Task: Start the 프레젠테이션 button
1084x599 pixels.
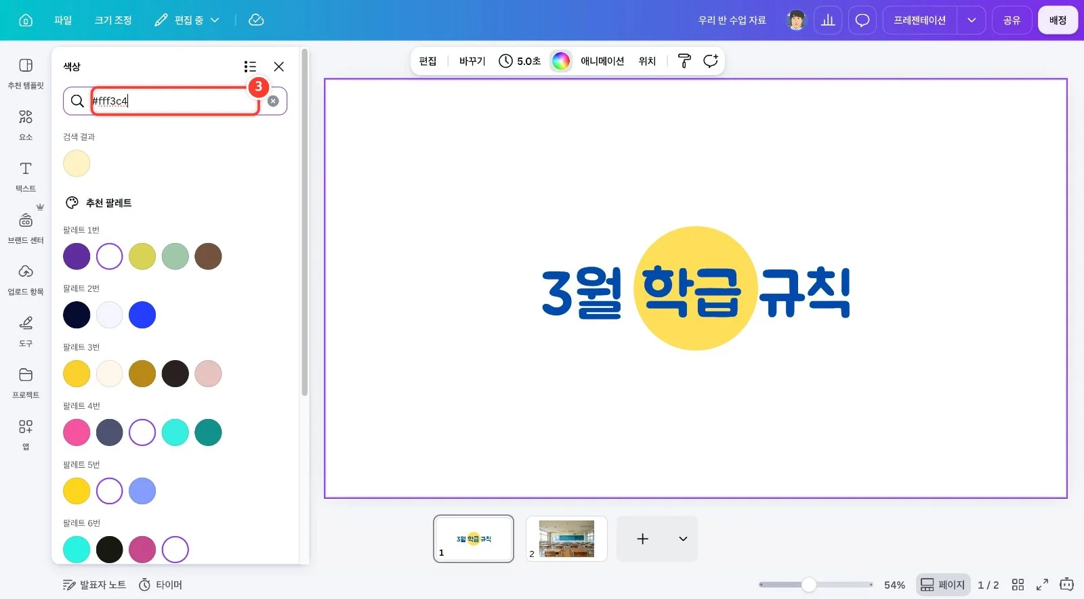Action: click(919, 20)
